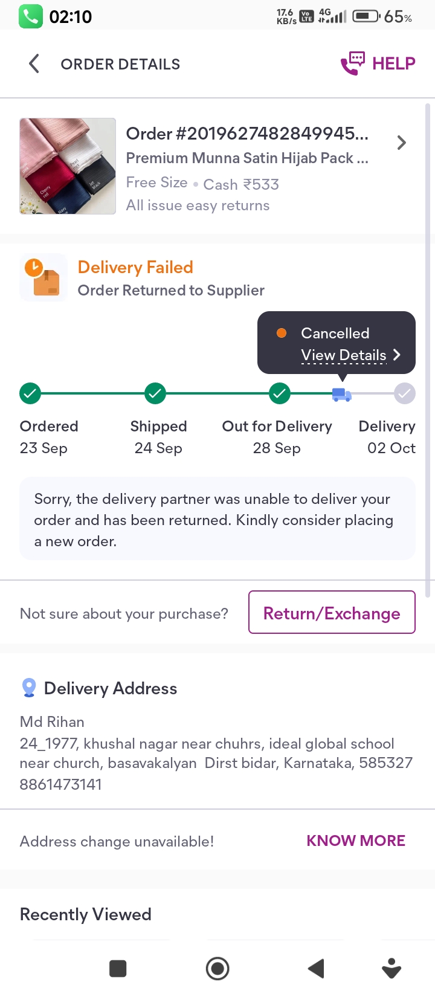
Task: Open Help chat support
Action: point(379,63)
